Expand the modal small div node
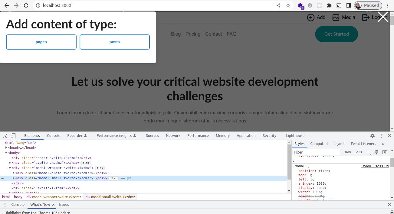This screenshot has width=394, height=214. point(14,178)
